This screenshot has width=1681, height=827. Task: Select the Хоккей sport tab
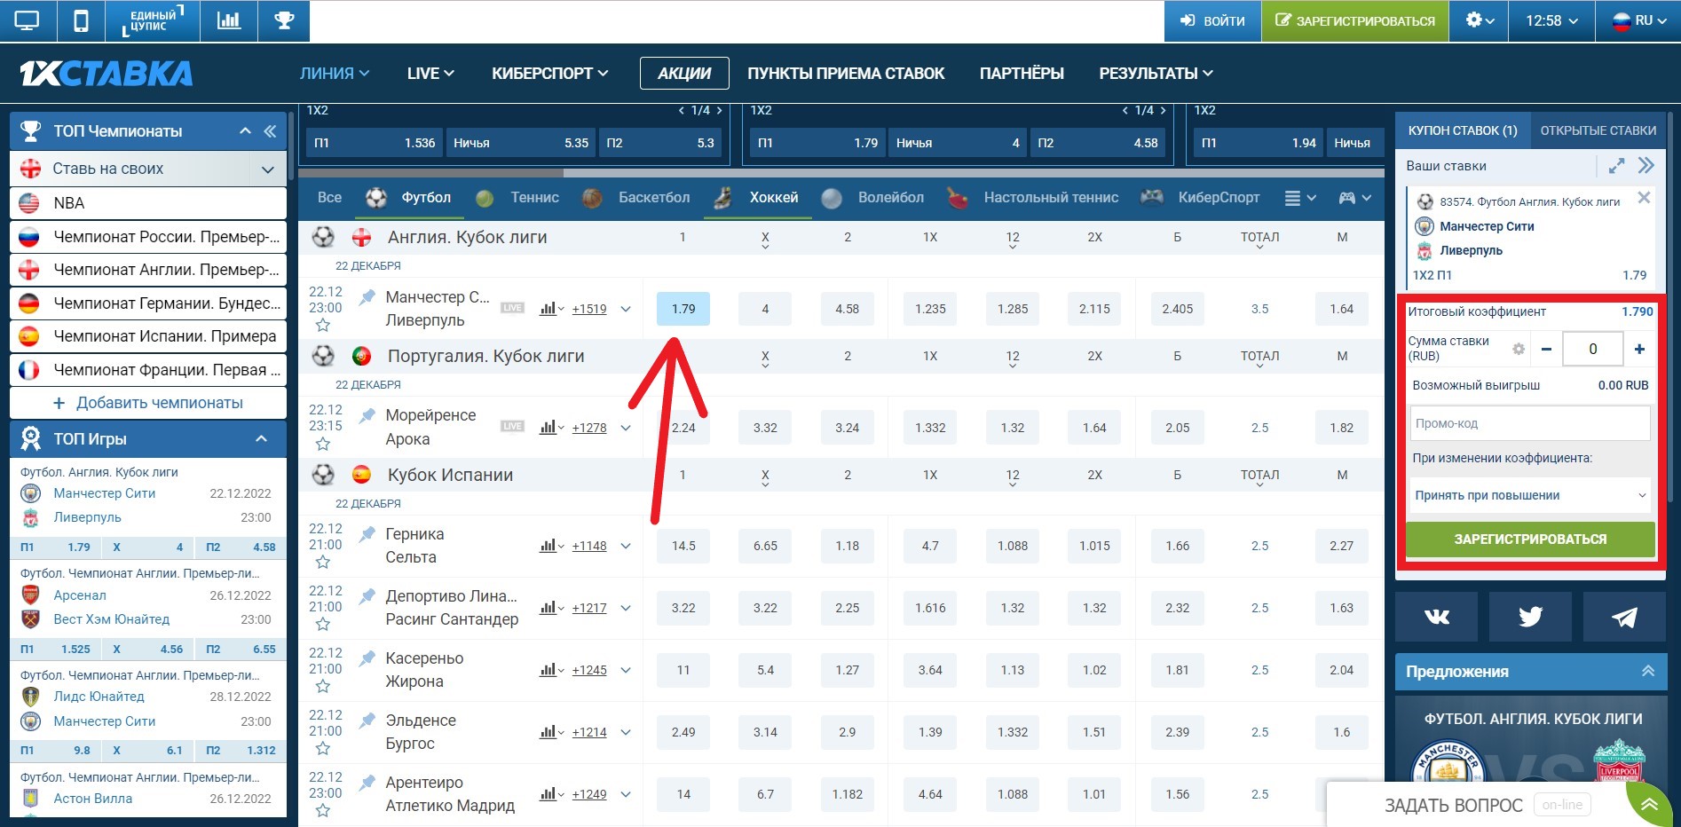point(757,198)
